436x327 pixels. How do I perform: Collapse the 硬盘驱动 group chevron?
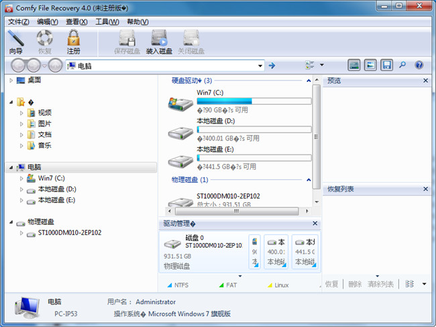coord(309,81)
